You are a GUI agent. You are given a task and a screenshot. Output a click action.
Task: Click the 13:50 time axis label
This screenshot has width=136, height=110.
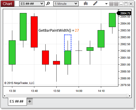click(57, 91)
